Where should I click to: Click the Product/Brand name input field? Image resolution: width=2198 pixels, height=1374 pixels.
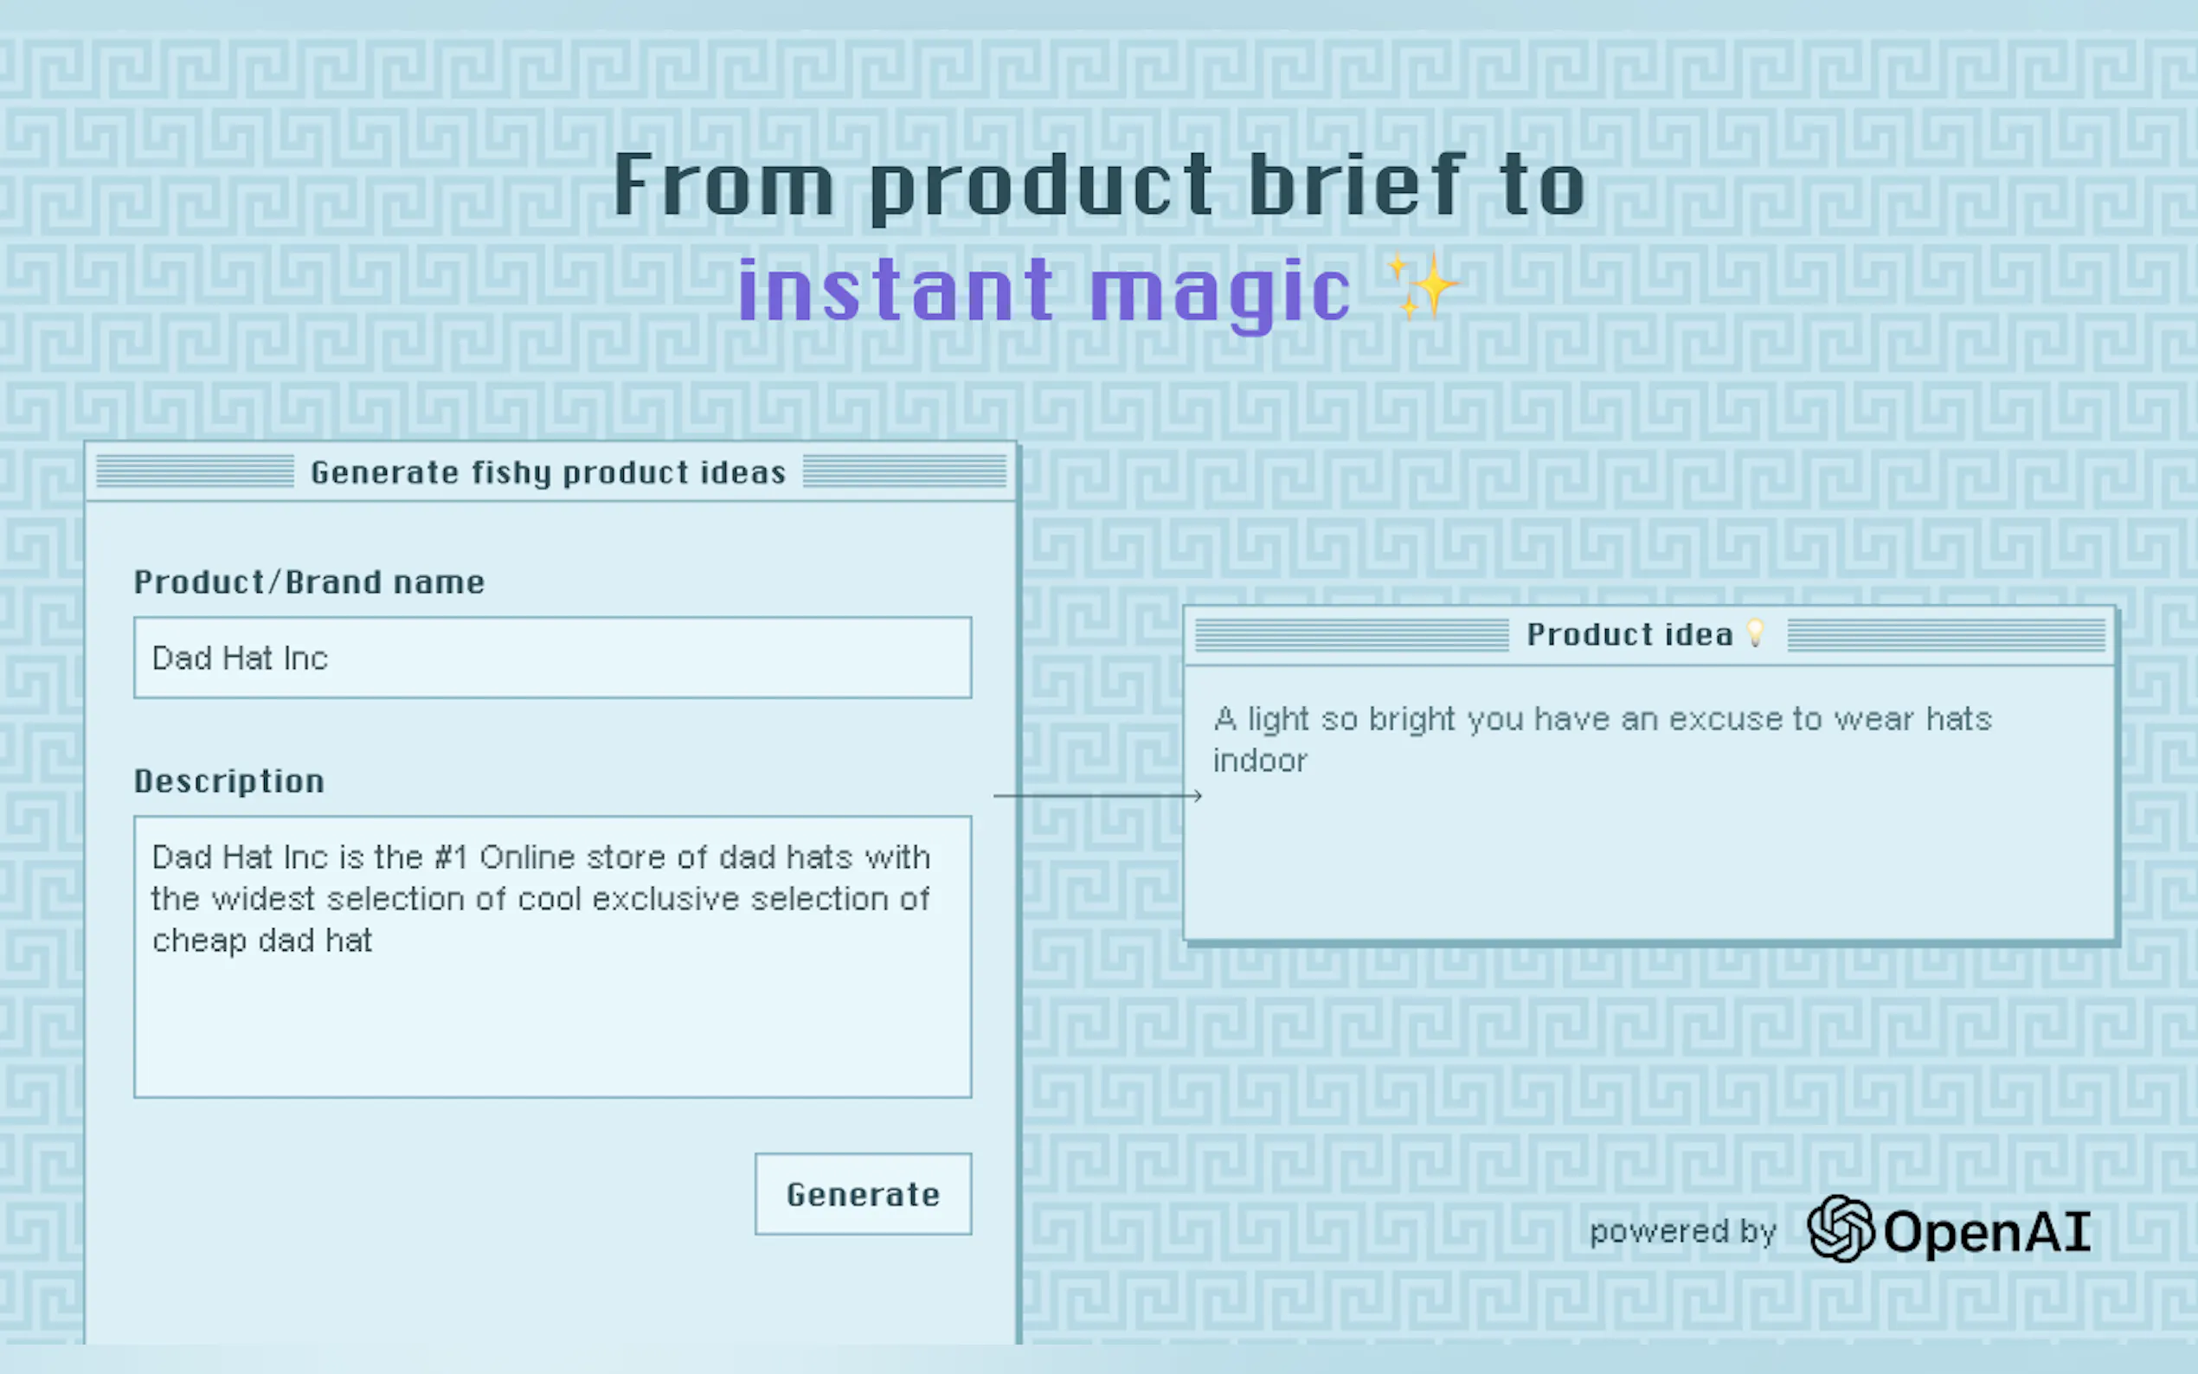551,658
